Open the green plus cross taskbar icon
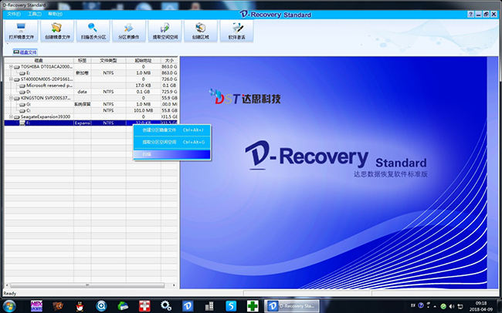502x313 pixels. tap(253, 306)
